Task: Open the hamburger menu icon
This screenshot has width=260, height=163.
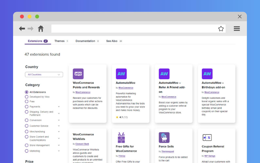Action: 237,29
